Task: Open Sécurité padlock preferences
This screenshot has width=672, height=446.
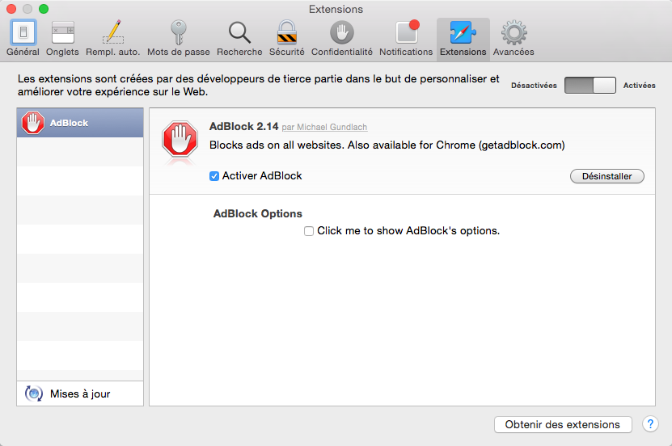Action: click(x=286, y=38)
